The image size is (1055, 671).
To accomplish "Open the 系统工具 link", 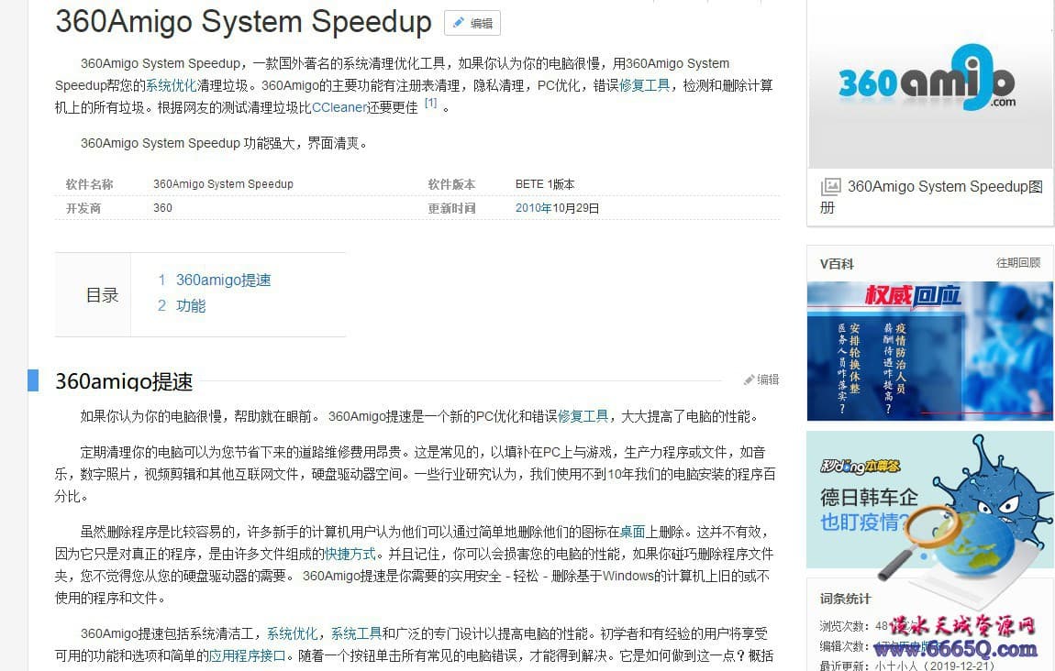I will coord(357,634).
